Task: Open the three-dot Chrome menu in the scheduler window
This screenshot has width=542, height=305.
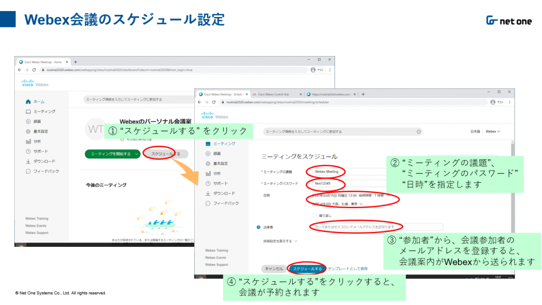Action: (510, 102)
